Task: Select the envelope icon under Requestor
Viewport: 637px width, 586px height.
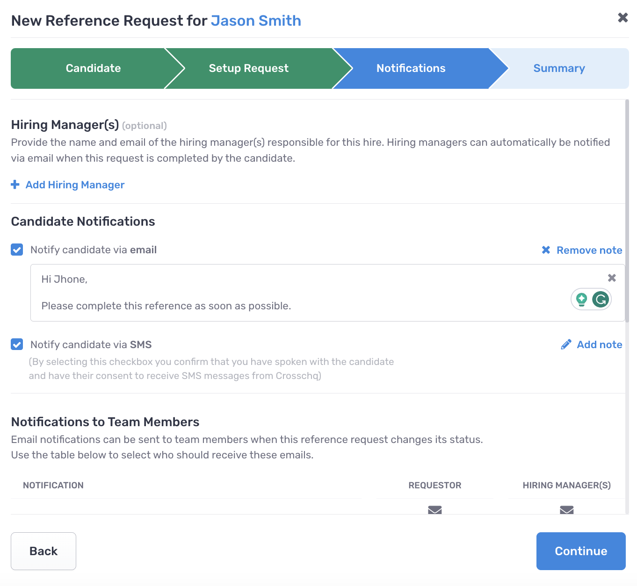Action: coord(434,510)
